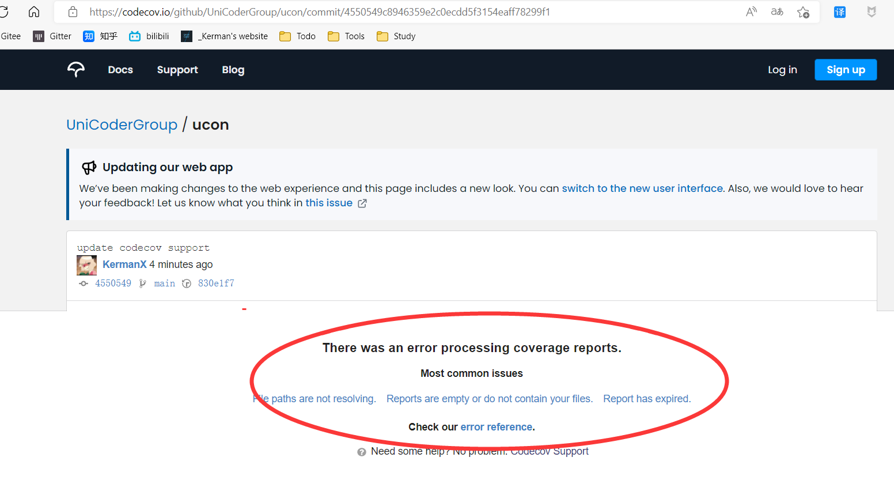Image resolution: width=894 pixels, height=495 pixels.
Task: Switch to the Blog section
Action: (x=233, y=69)
